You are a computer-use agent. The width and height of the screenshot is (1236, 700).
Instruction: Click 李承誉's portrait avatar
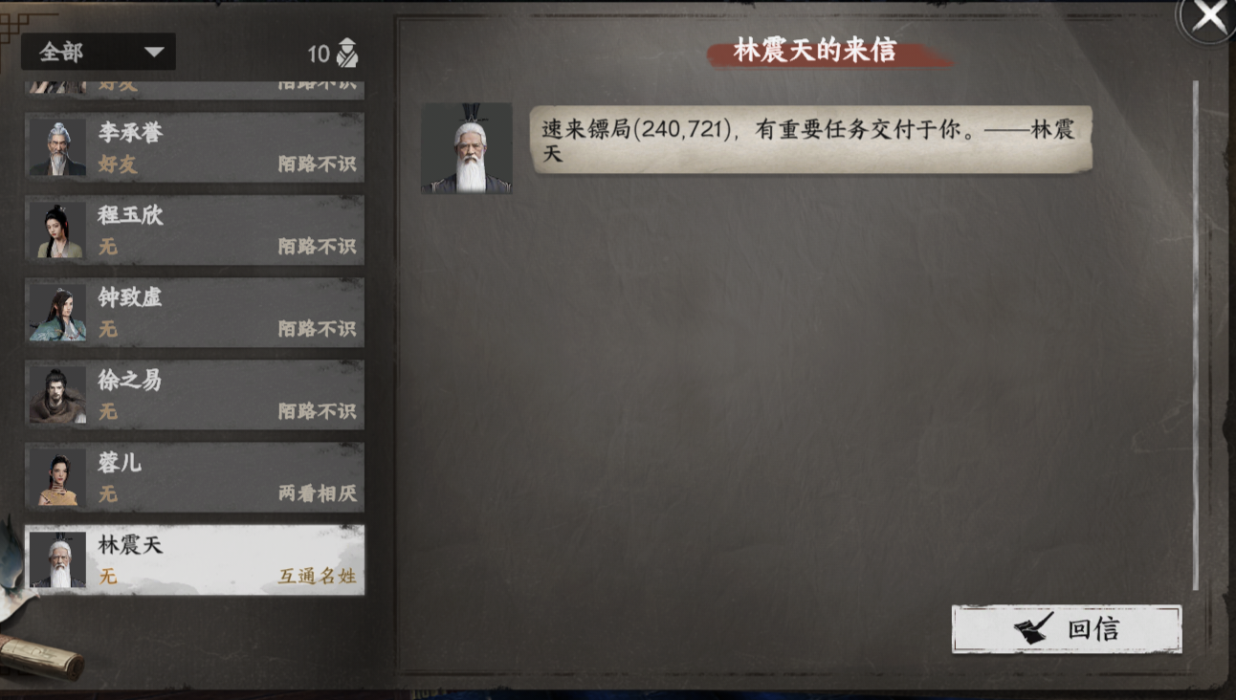click(57, 147)
